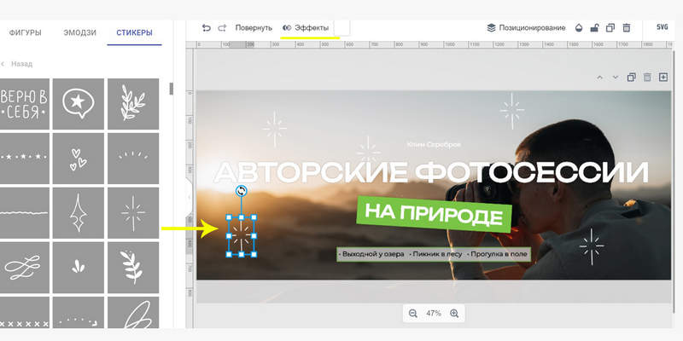Open the Повернуть rotate option
This screenshot has width=683, height=341.
pyautogui.click(x=254, y=28)
